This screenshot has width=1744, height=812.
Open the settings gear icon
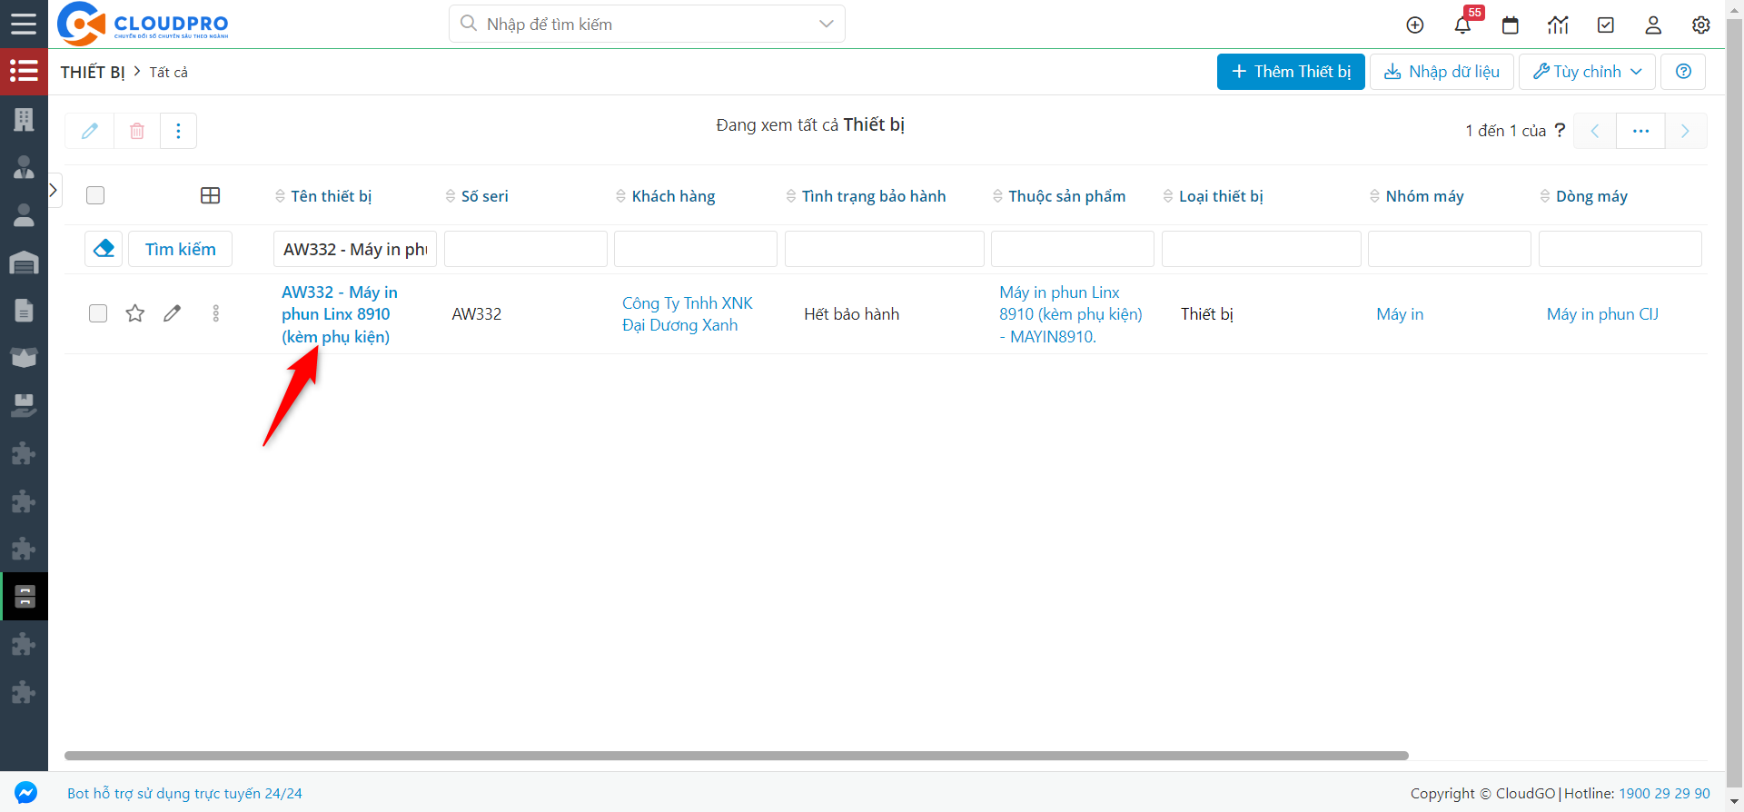pos(1701,25)
